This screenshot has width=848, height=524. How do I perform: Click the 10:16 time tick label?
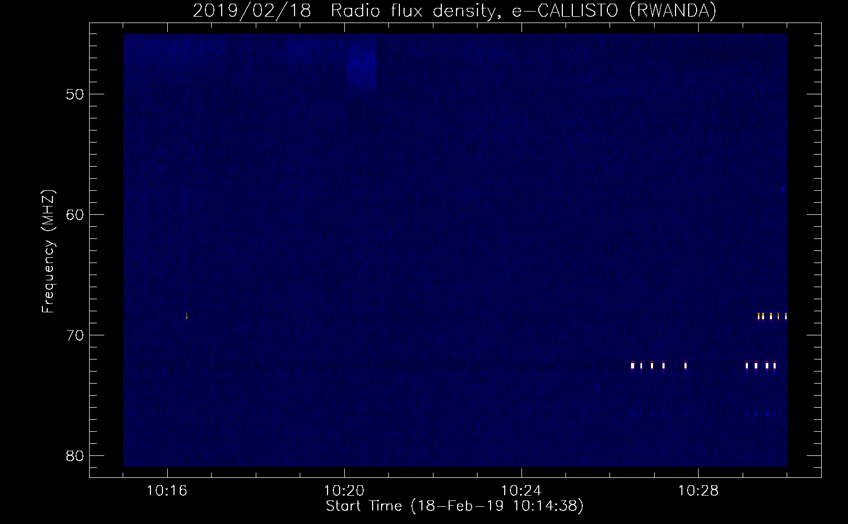[x=167, y=491]
